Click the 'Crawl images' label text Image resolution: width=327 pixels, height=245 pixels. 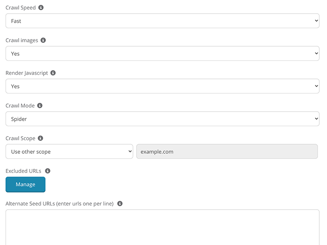point(21,40)
